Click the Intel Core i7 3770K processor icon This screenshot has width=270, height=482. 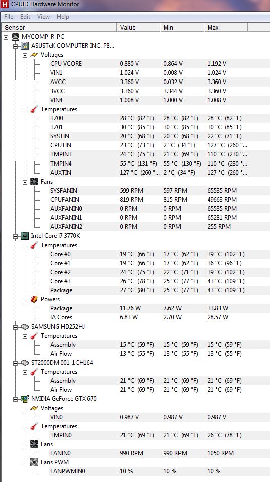(x=25, y=236)
